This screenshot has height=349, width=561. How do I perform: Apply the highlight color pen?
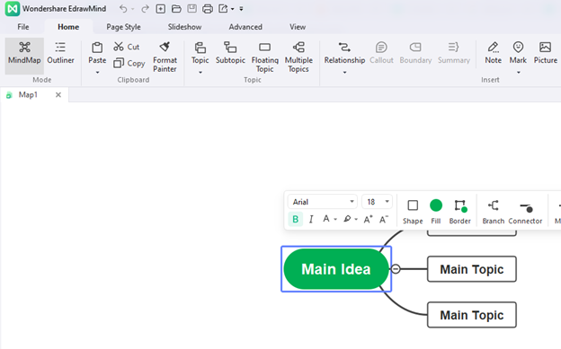(x=347, y=219)
